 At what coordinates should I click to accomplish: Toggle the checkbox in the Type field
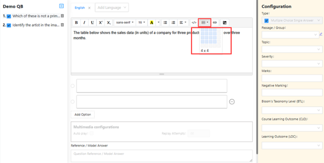click(267, 21)
